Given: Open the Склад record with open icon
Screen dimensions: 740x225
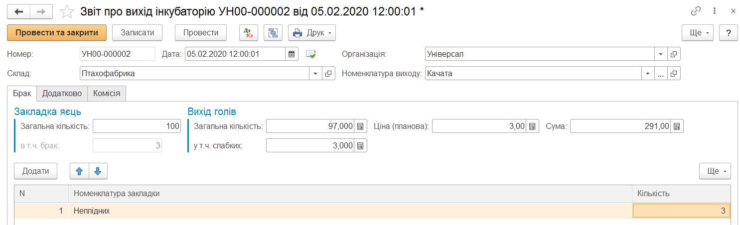Looking at the screenshot, I should [328, 74].
